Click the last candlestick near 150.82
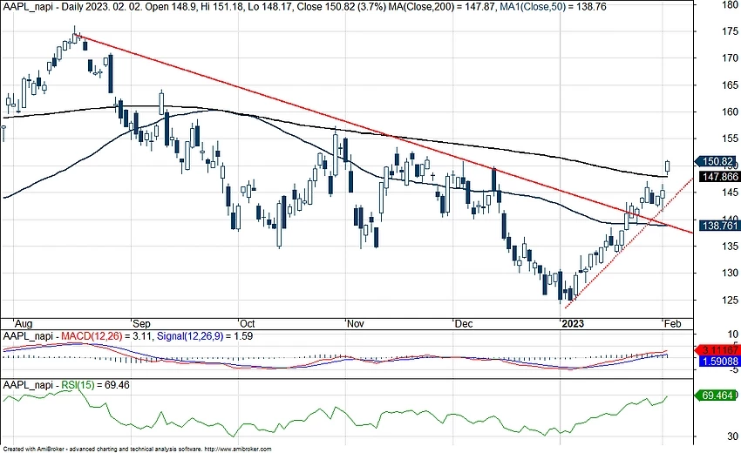741x453 pixels. [667, 166]
